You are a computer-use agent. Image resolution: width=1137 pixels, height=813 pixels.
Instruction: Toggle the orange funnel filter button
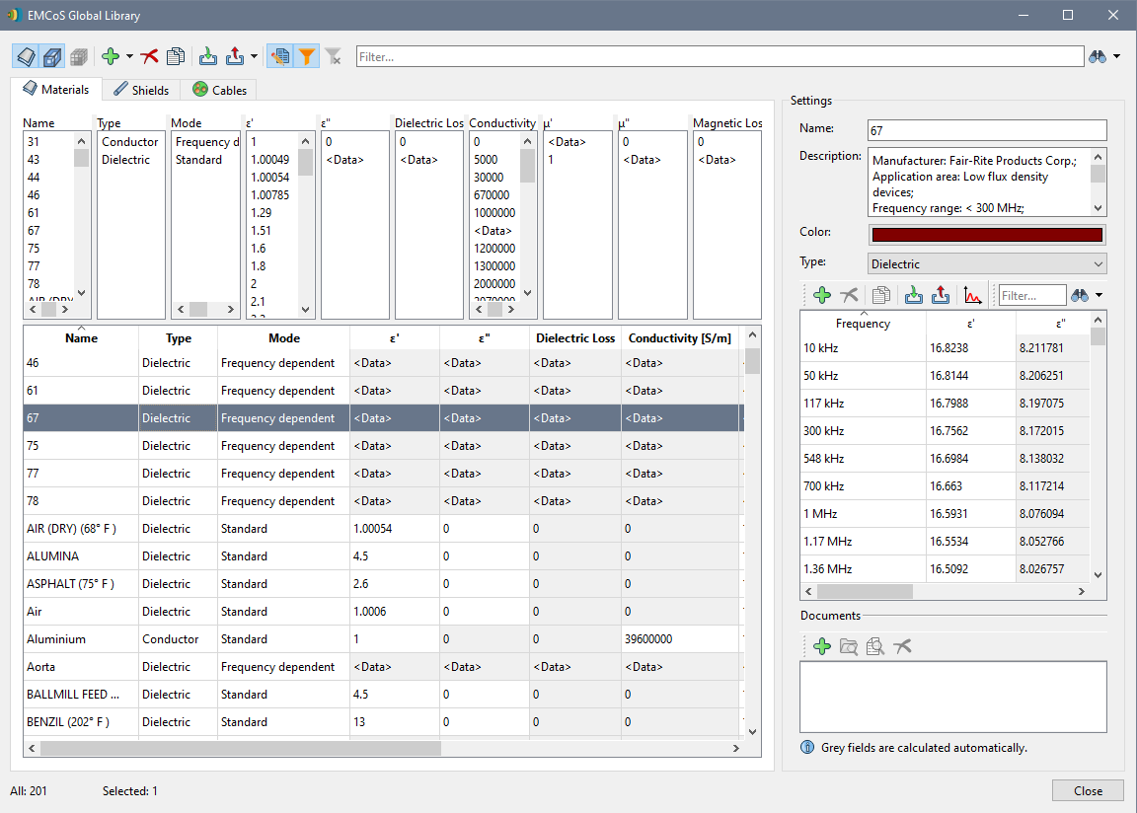307,56
